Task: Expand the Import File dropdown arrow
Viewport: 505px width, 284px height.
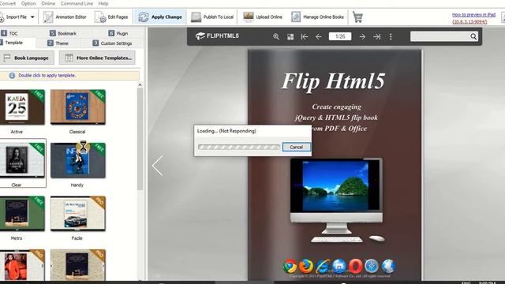Action: [x=32, y=17]
